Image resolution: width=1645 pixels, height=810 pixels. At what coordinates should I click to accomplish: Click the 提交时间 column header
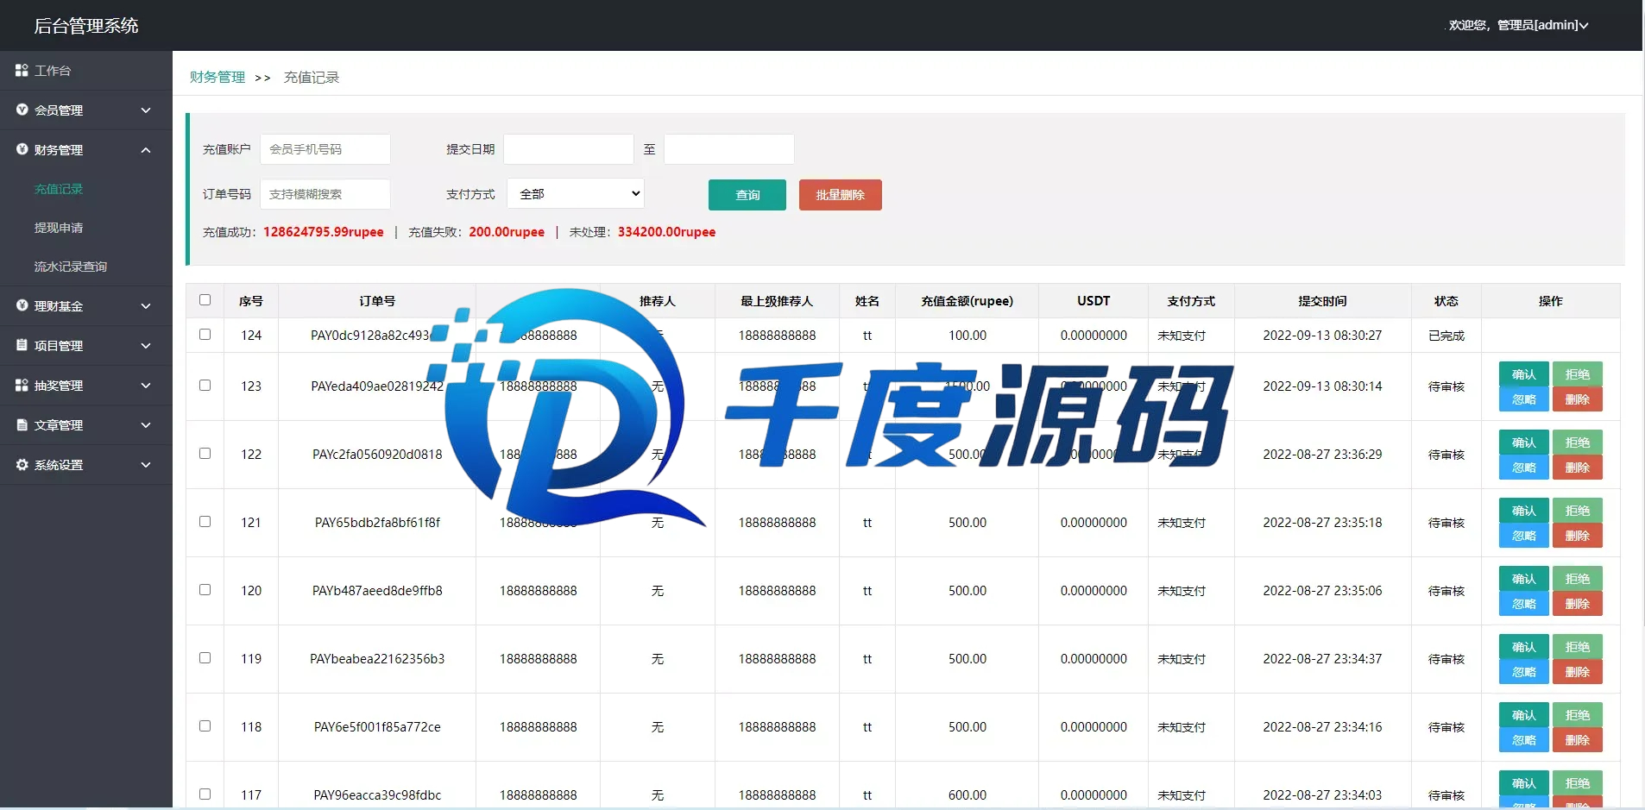click(x=1322, y=301)
